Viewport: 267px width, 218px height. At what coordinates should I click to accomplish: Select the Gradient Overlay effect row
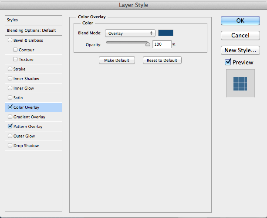(29, 117)
